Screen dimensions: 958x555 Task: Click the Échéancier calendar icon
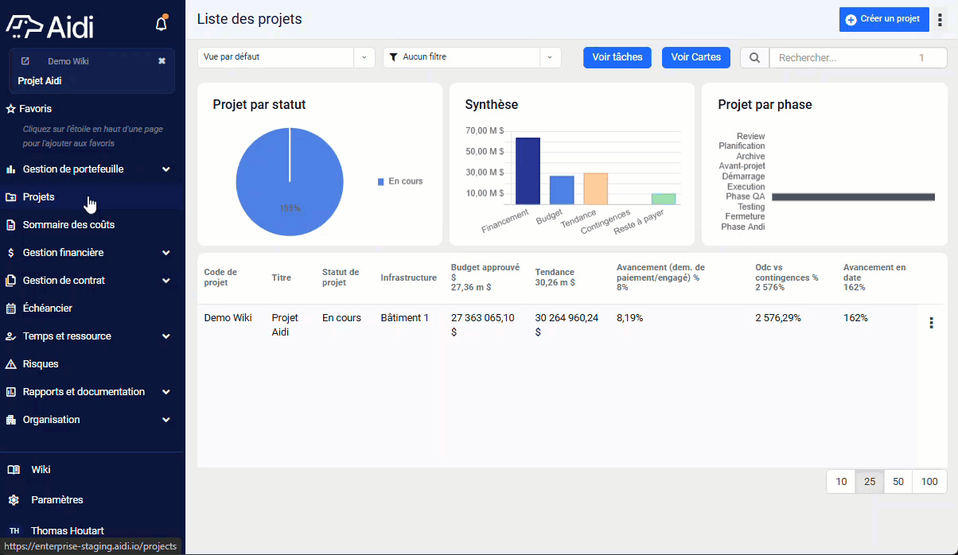[x=11, y=309]
